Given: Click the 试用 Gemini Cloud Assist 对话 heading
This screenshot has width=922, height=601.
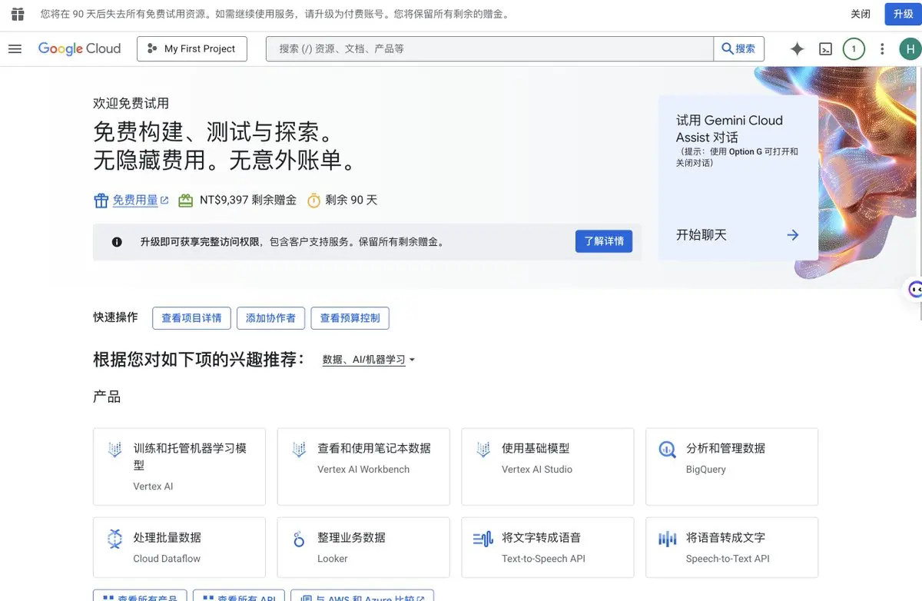Looking at the screenshot, I should 729,128.
